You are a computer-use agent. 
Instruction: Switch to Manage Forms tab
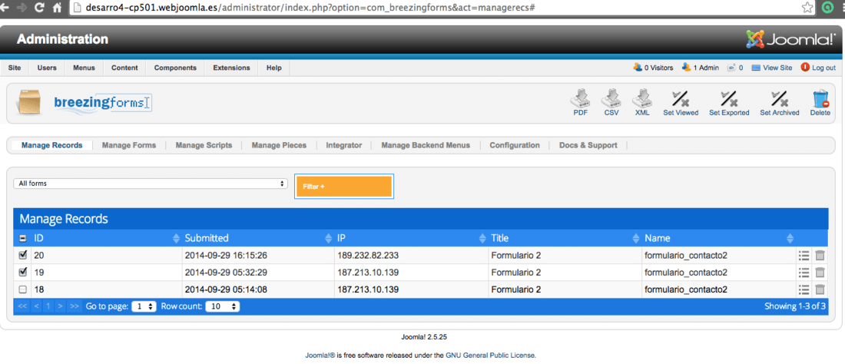pos(129,145)
